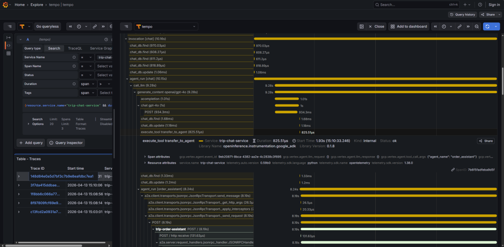Open the Share button dropdown arrow
The image size is (504, 247).
pyautogui.click(x=499, y=14)
